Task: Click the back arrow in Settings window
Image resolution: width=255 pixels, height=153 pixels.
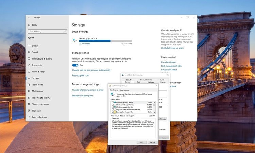Action: pos(29,17)
